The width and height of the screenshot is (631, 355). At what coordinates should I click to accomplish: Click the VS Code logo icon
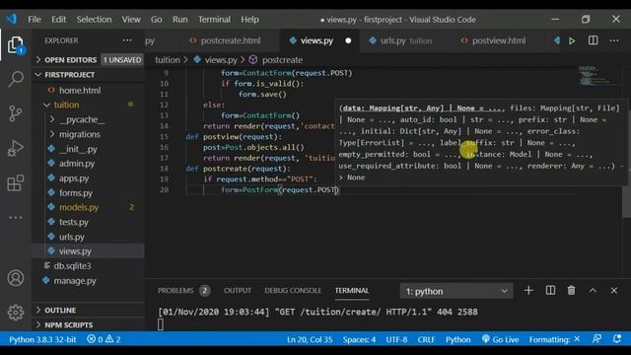pyautogui.click(x=11, y=19)
